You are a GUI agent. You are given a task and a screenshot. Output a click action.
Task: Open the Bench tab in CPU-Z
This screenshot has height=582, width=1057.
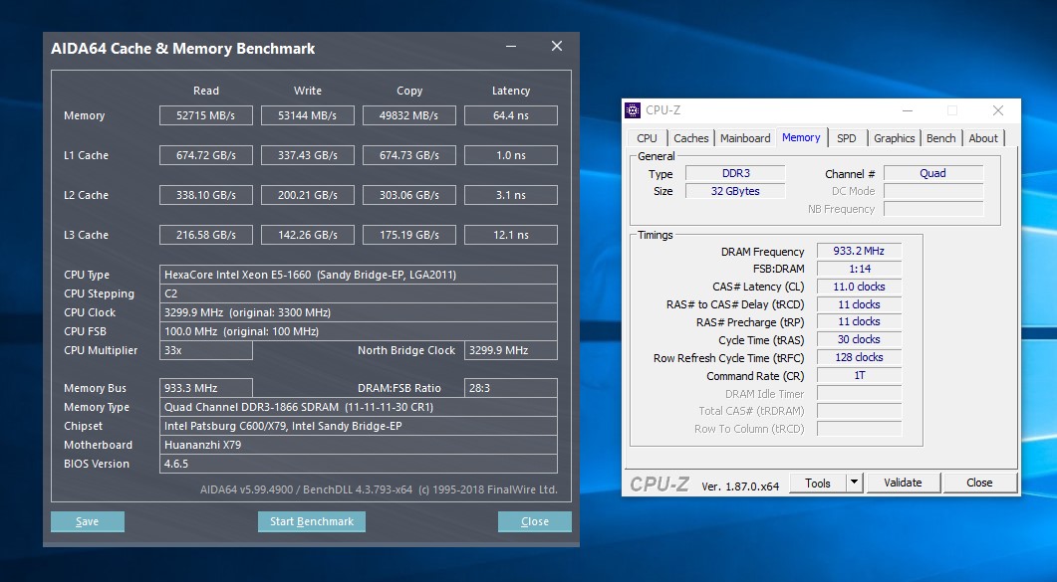pos(941,138)
